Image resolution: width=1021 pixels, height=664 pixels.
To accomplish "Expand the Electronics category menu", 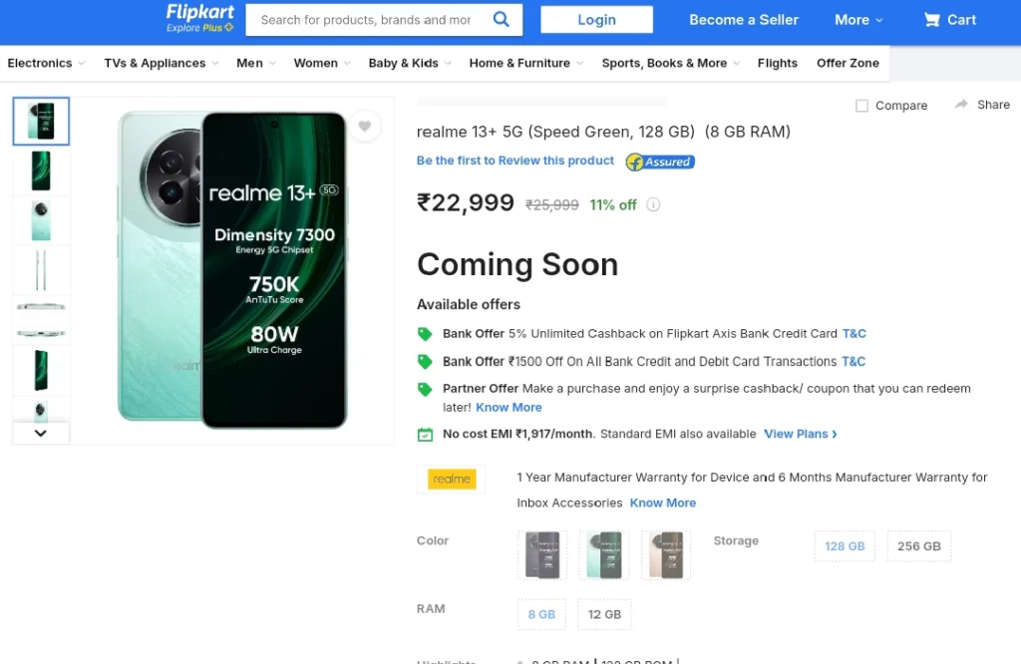I will (x=46, y=63).
